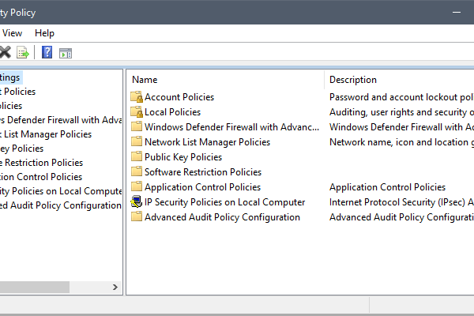Screen dimensions: 474x316
Task: Click the Application Control Policies folder icon
Action: (137, 186)
